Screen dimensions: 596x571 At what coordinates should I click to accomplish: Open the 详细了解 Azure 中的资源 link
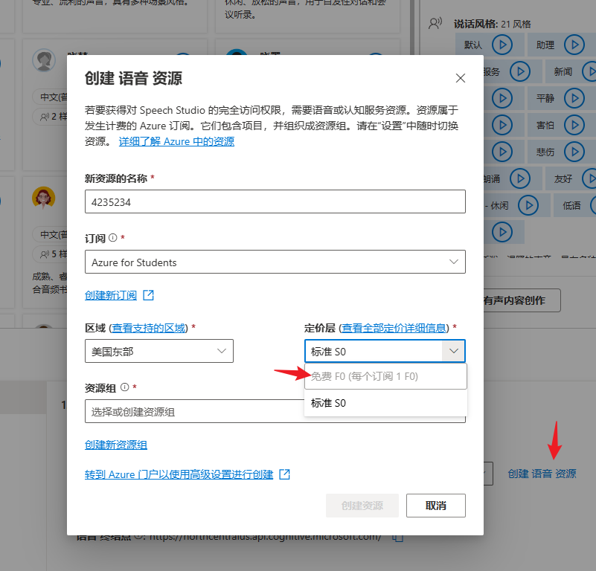pyautogui.click(x=176, y=141)
